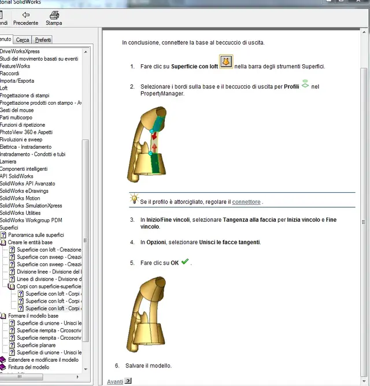Click the help page scroll up arrow
370x386 pixels.
click(364, 32)
